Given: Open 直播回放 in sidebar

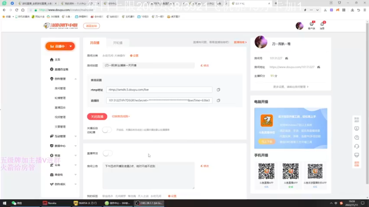Looking at the screenshot, I should [60, 108].
